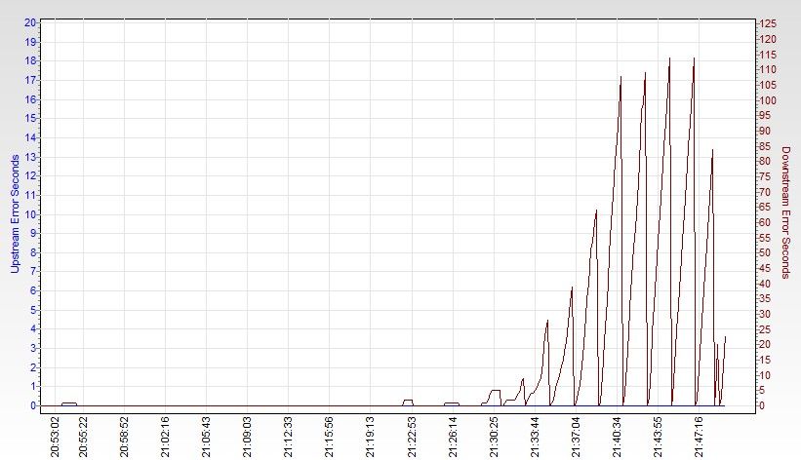Select time label 21:37:04
Screen dimensions: 801x460
[576, 437]
